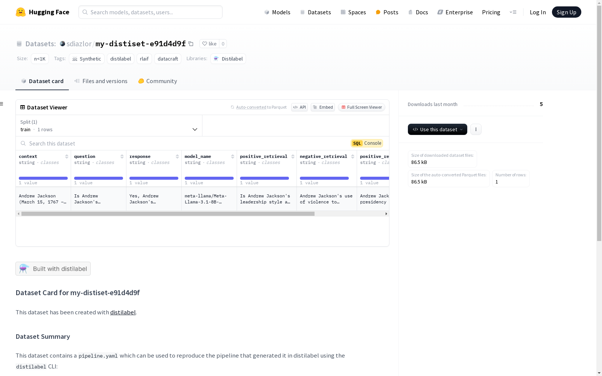
Task: Click the Andrew Jackson context cell
Action: [x=43, y=199]
